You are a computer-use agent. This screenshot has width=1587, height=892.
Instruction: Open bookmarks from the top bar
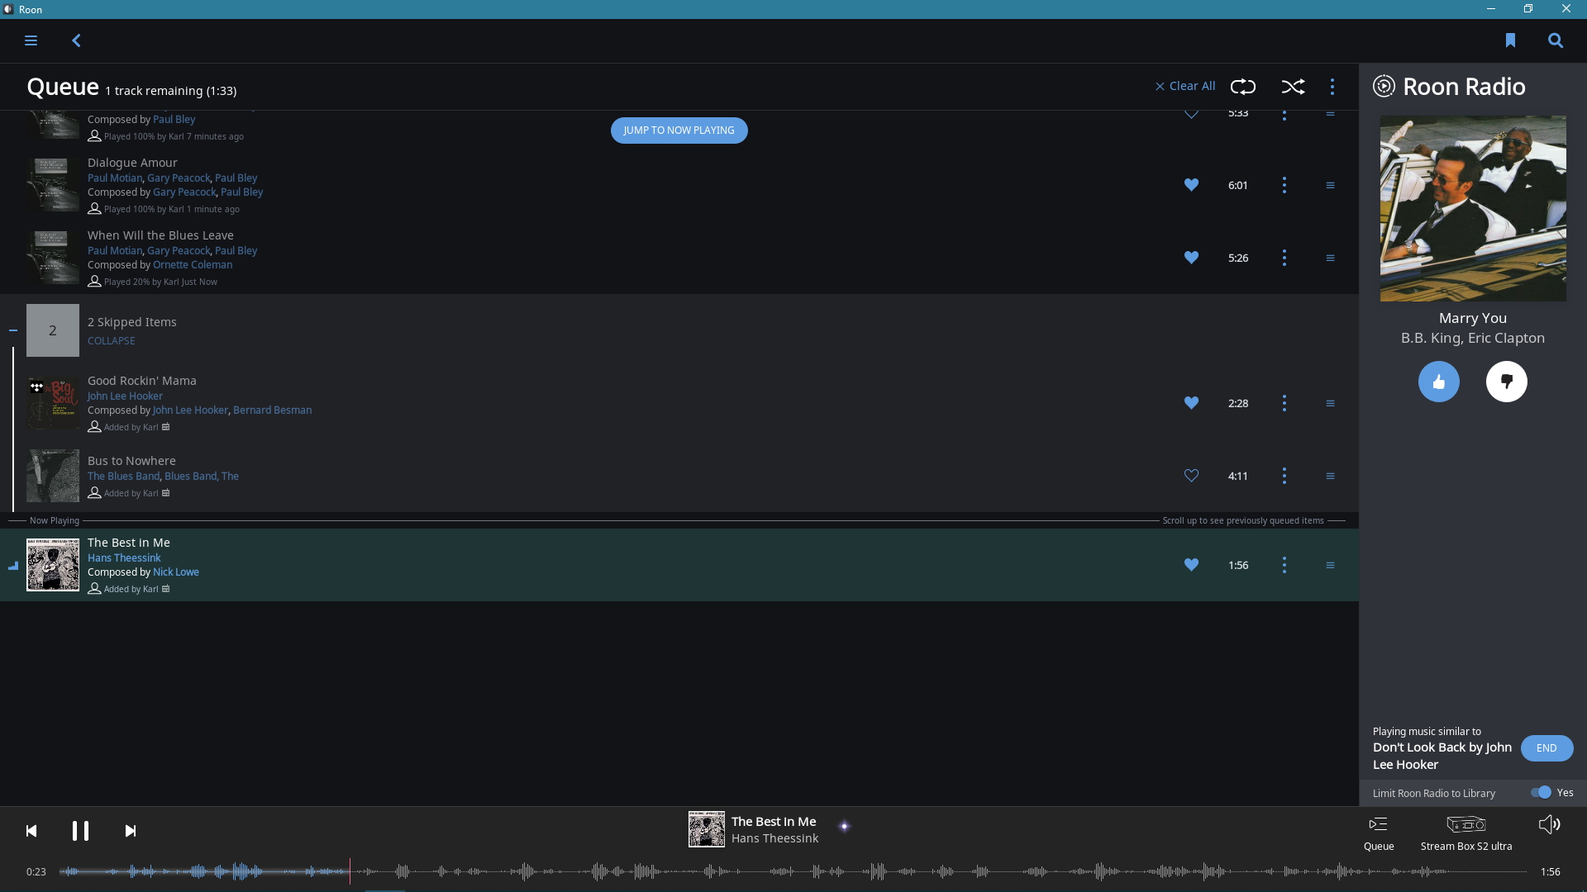tap(1510, 40)
